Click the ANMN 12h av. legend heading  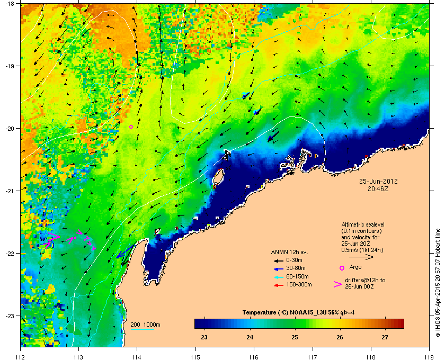[289, 252]
